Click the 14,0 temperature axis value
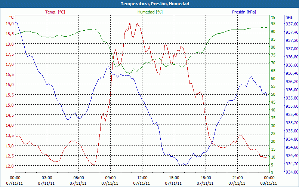This screenshot has width=299, height=187. pos(10,125)
